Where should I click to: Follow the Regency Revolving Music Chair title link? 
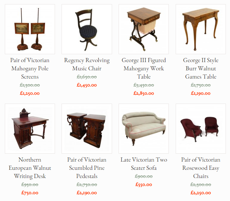coord(87,64)
